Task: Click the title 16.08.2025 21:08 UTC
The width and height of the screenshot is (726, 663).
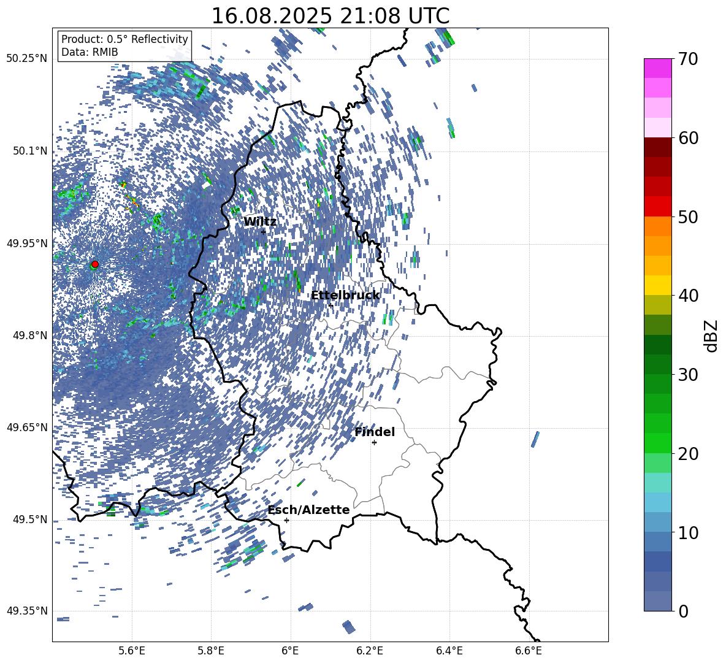Action: click(x=331, y=16)
